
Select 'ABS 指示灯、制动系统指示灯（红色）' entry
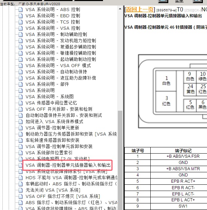tap(72, 203)
